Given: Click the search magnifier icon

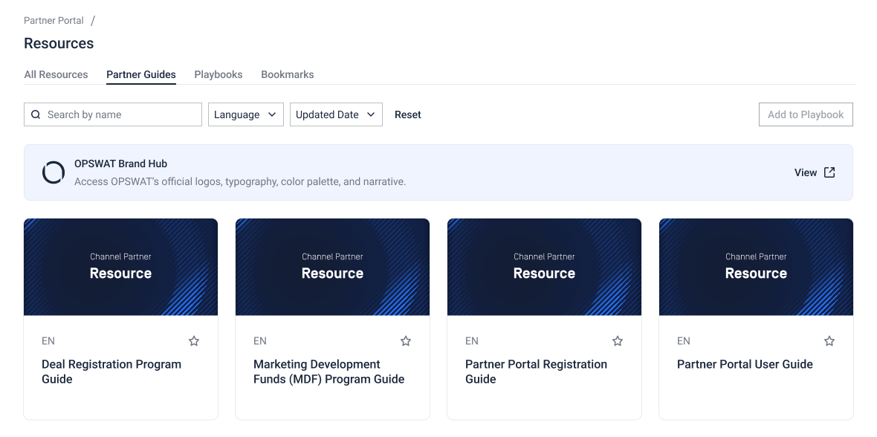Looking at the screenshot, I should pos(36,114).
